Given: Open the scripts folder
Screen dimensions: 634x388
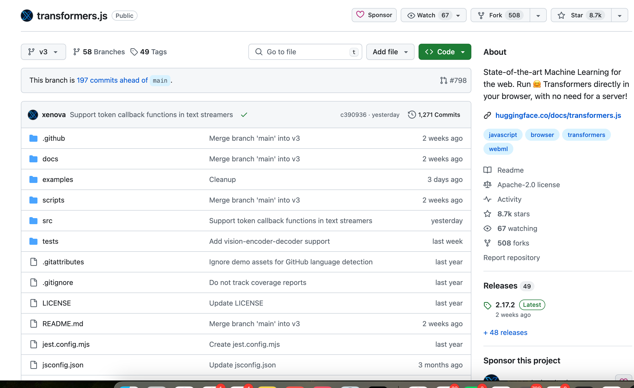Looking at the screenshot, I should coord(53,200).
